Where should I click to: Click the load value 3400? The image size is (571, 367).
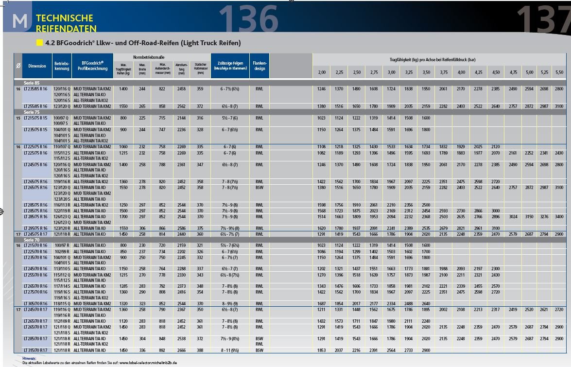pyautogui.click(x=559, y=217)
